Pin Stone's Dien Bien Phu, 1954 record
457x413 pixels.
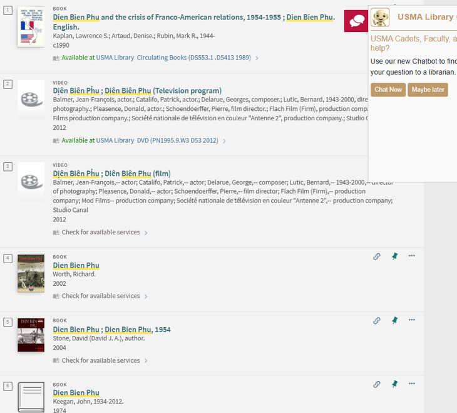point(394,320)
